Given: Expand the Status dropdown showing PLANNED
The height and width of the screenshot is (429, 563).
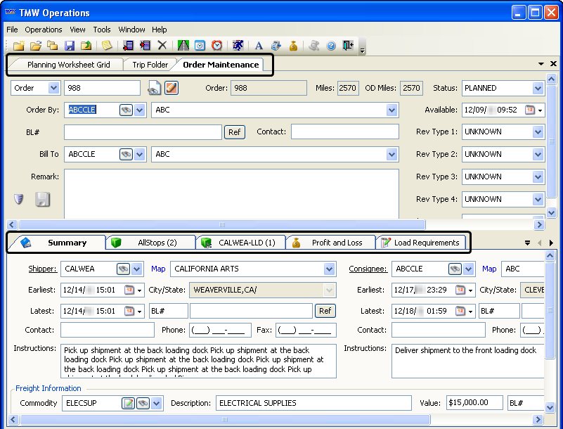Looking at the screenshot, I should 538,88.
